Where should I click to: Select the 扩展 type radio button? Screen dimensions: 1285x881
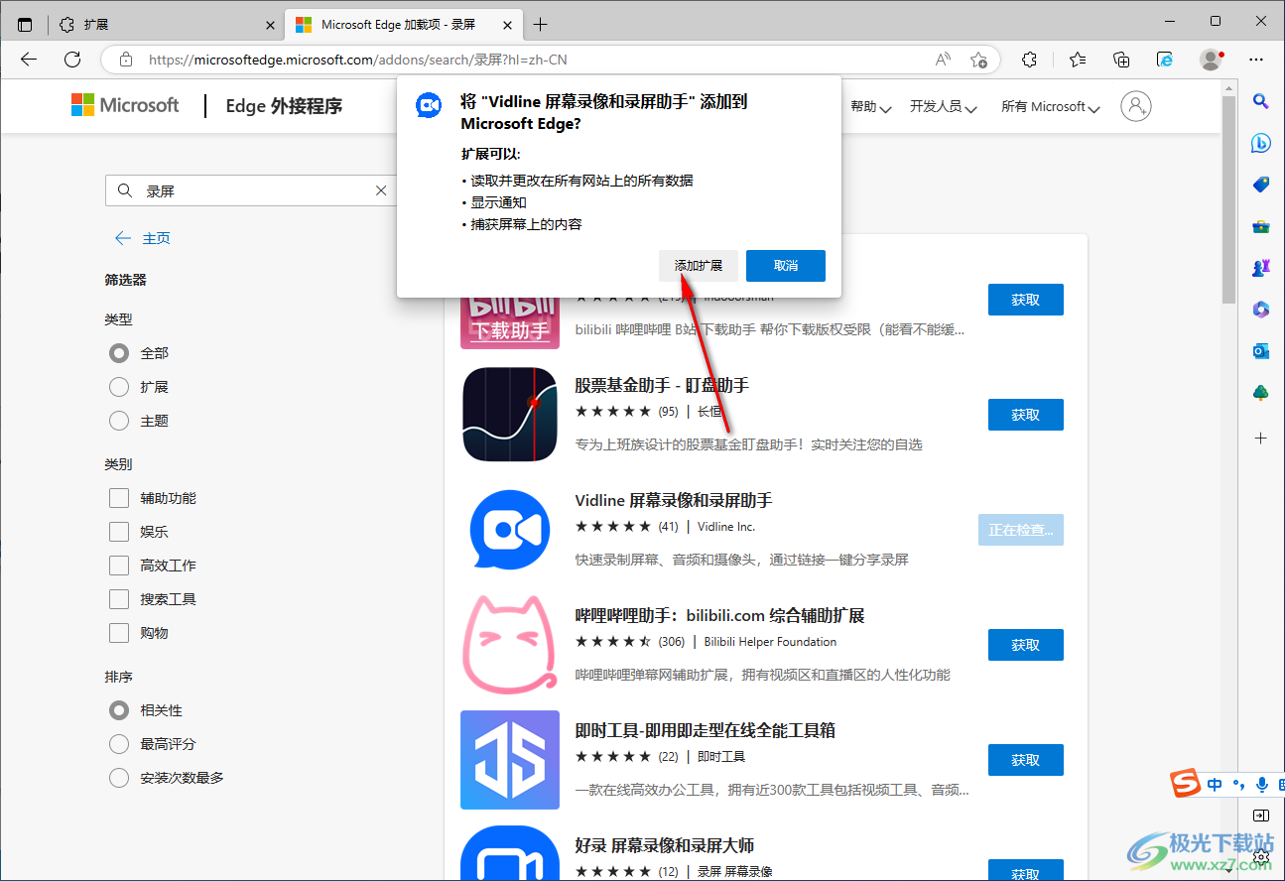(119, 387)
